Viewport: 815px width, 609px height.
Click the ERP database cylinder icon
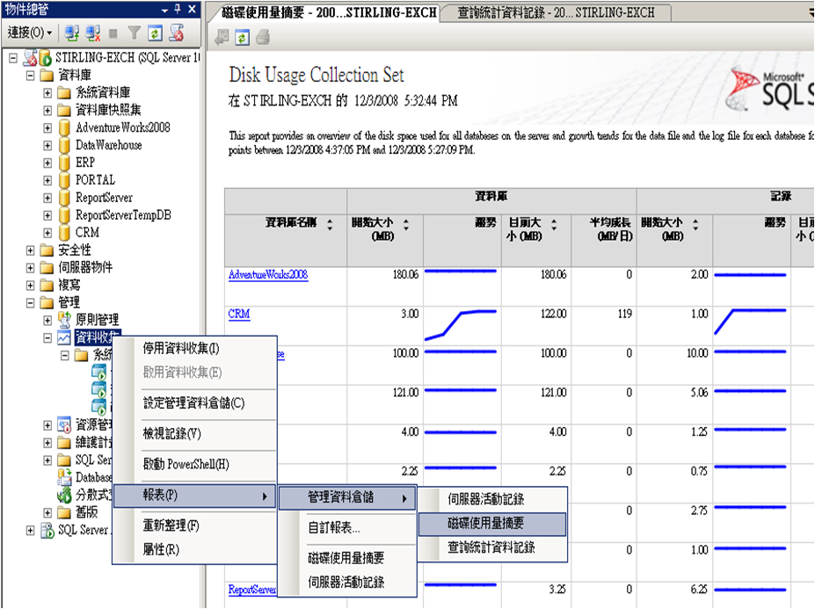click(64, 163)
